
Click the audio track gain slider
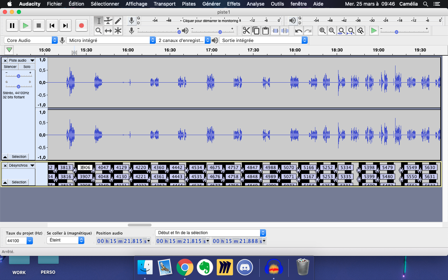click(x=19, y=76)
